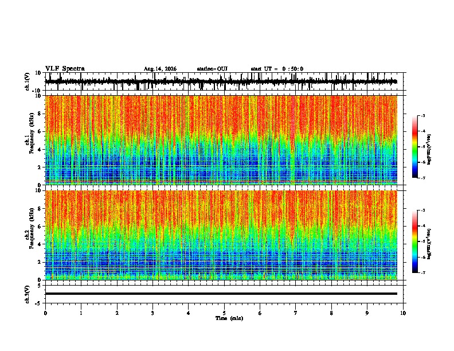The width and height of the screenshot is (454, 351).
Task: Select the "start UT = 0:50:0" label
Action: coord(277,69)
